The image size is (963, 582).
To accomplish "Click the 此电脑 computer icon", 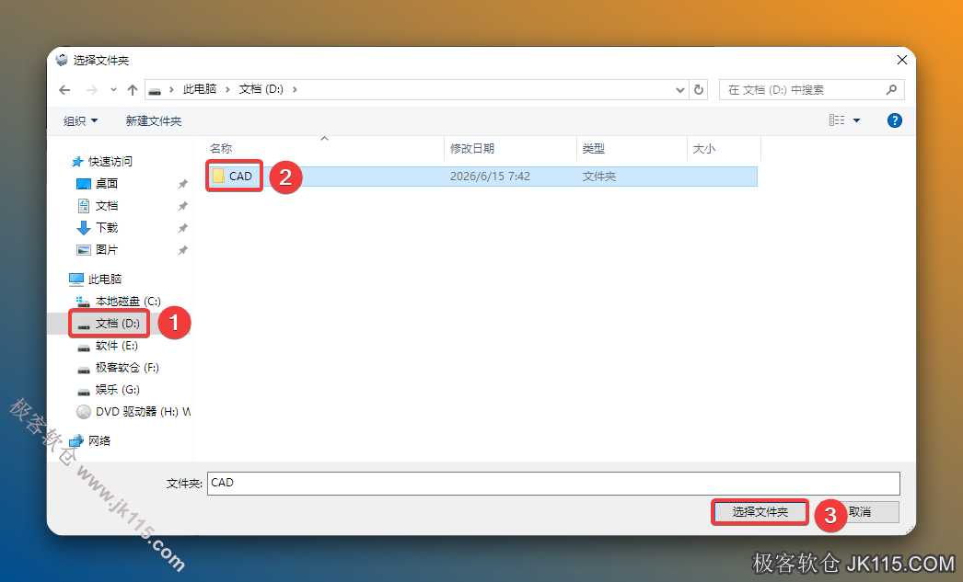I will tap(76, 280).
